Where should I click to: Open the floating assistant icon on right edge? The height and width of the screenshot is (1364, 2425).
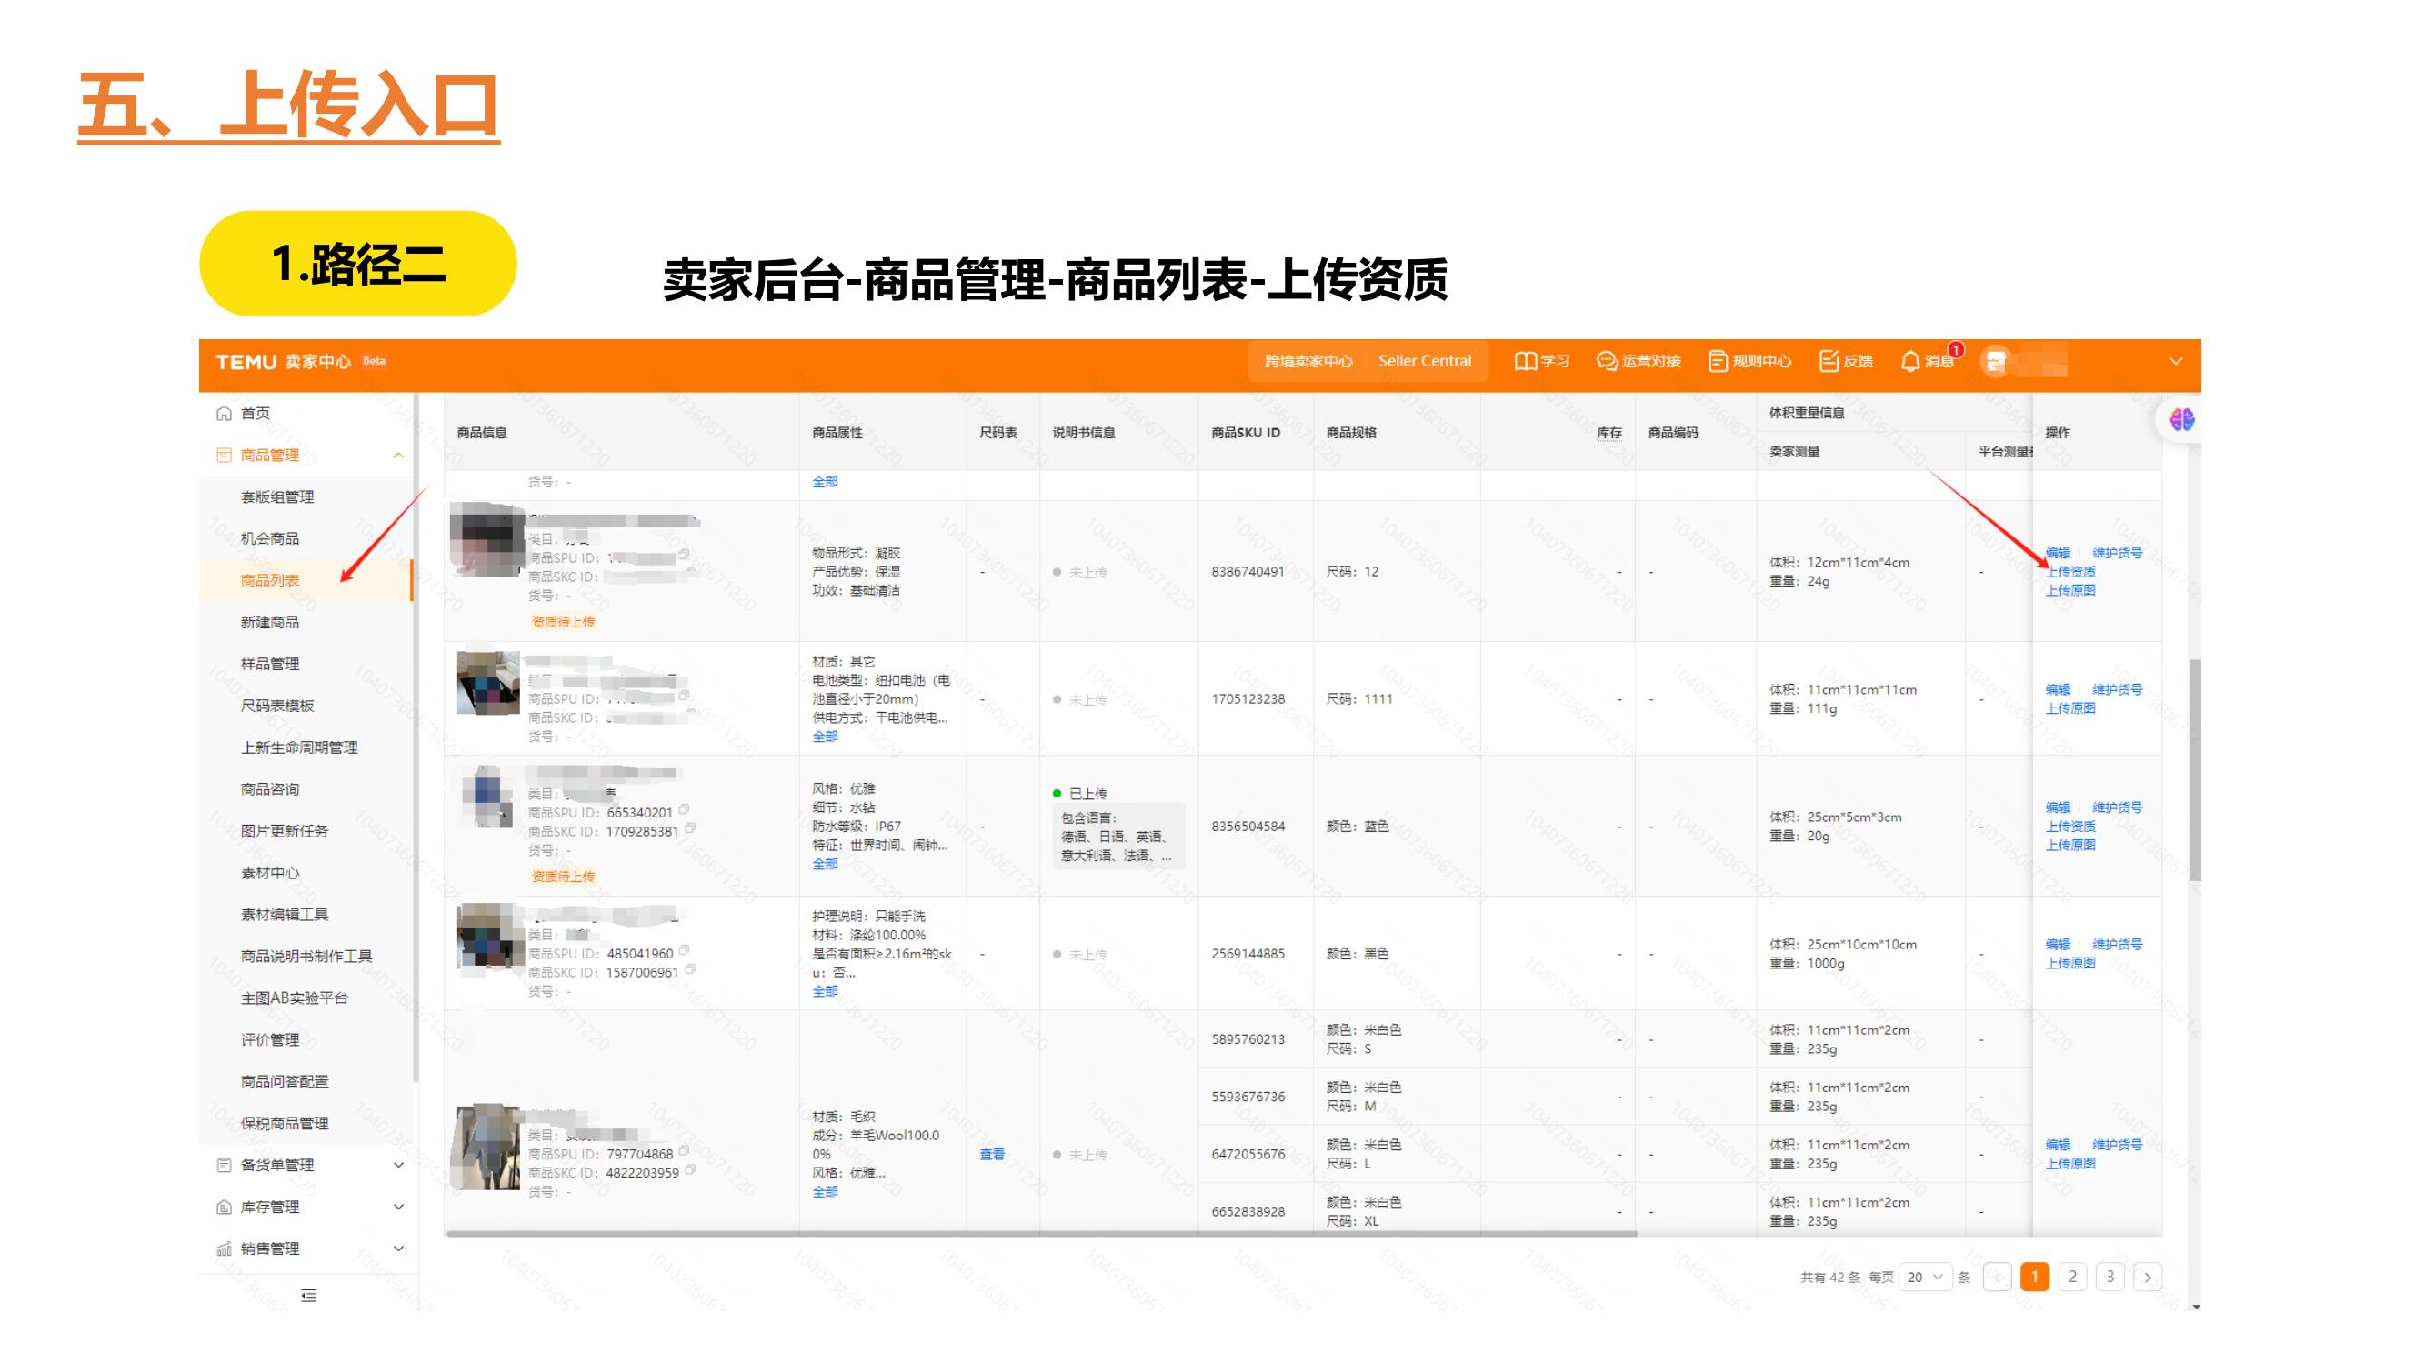click(2182, 421)
